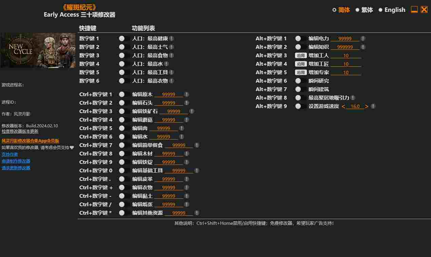Click 增加工人 amount field
The width and height of the screenshot is (431, 257).
tap(346, 56)
